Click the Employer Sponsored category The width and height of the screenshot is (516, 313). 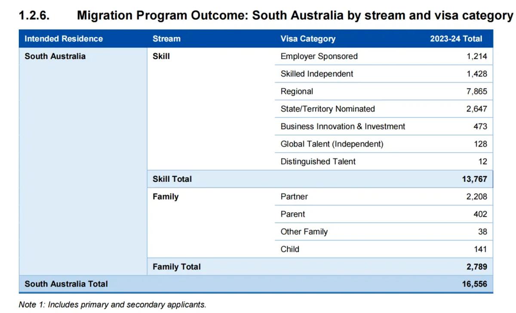(319, 56)
